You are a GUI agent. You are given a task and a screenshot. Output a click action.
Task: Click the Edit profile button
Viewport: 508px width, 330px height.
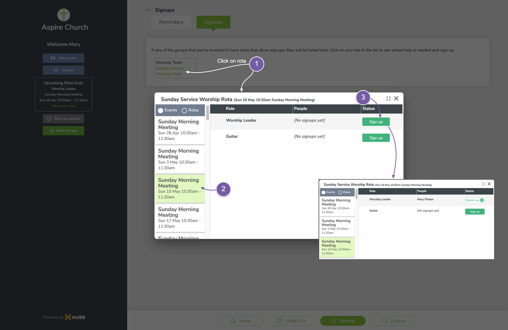coord(63,58)
